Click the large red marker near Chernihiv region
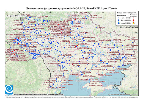Viewport: 143px width, 101px height. coord(75,20)
